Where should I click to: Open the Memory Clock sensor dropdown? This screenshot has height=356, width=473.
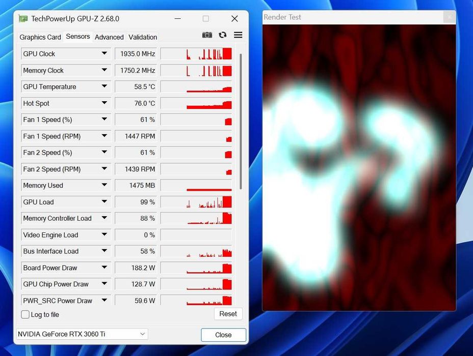(x=104, y=70)
